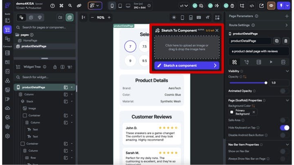The width and height of the screenshot is (294, 165).
Task: Collapse the Visibility section
Action: point(287,71)
